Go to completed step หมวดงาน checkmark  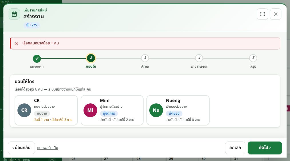37,58
